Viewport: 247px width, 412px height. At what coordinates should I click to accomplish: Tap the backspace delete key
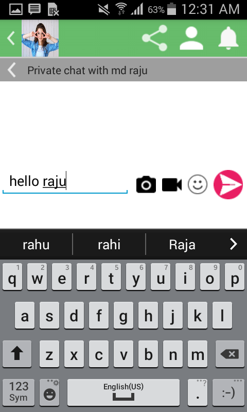tap(230, 354)
